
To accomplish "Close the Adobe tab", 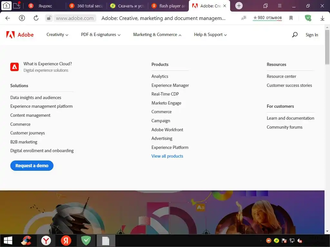I will click(x=225, y=6).
